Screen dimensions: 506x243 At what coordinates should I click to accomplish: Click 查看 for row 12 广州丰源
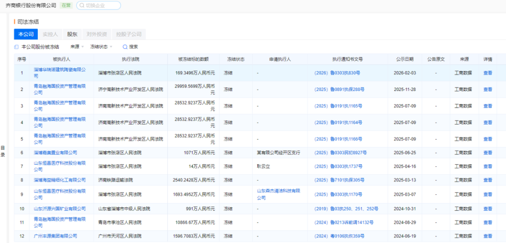click(487, 236)
